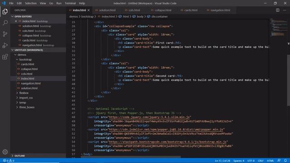Screen dimensions: 290x163
Task: Close the index.html editor tab
Action: pos(89,10)
